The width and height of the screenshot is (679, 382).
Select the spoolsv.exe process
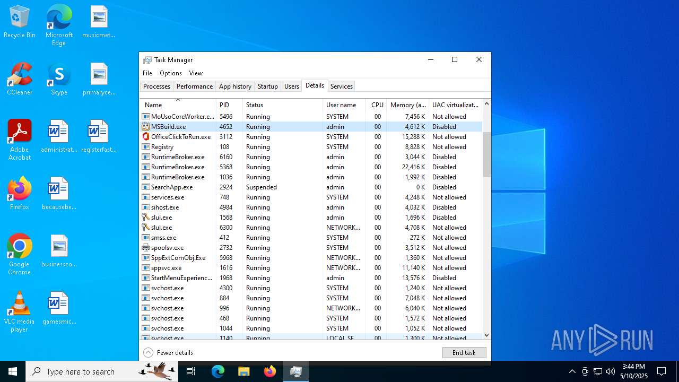pos(311,248)
